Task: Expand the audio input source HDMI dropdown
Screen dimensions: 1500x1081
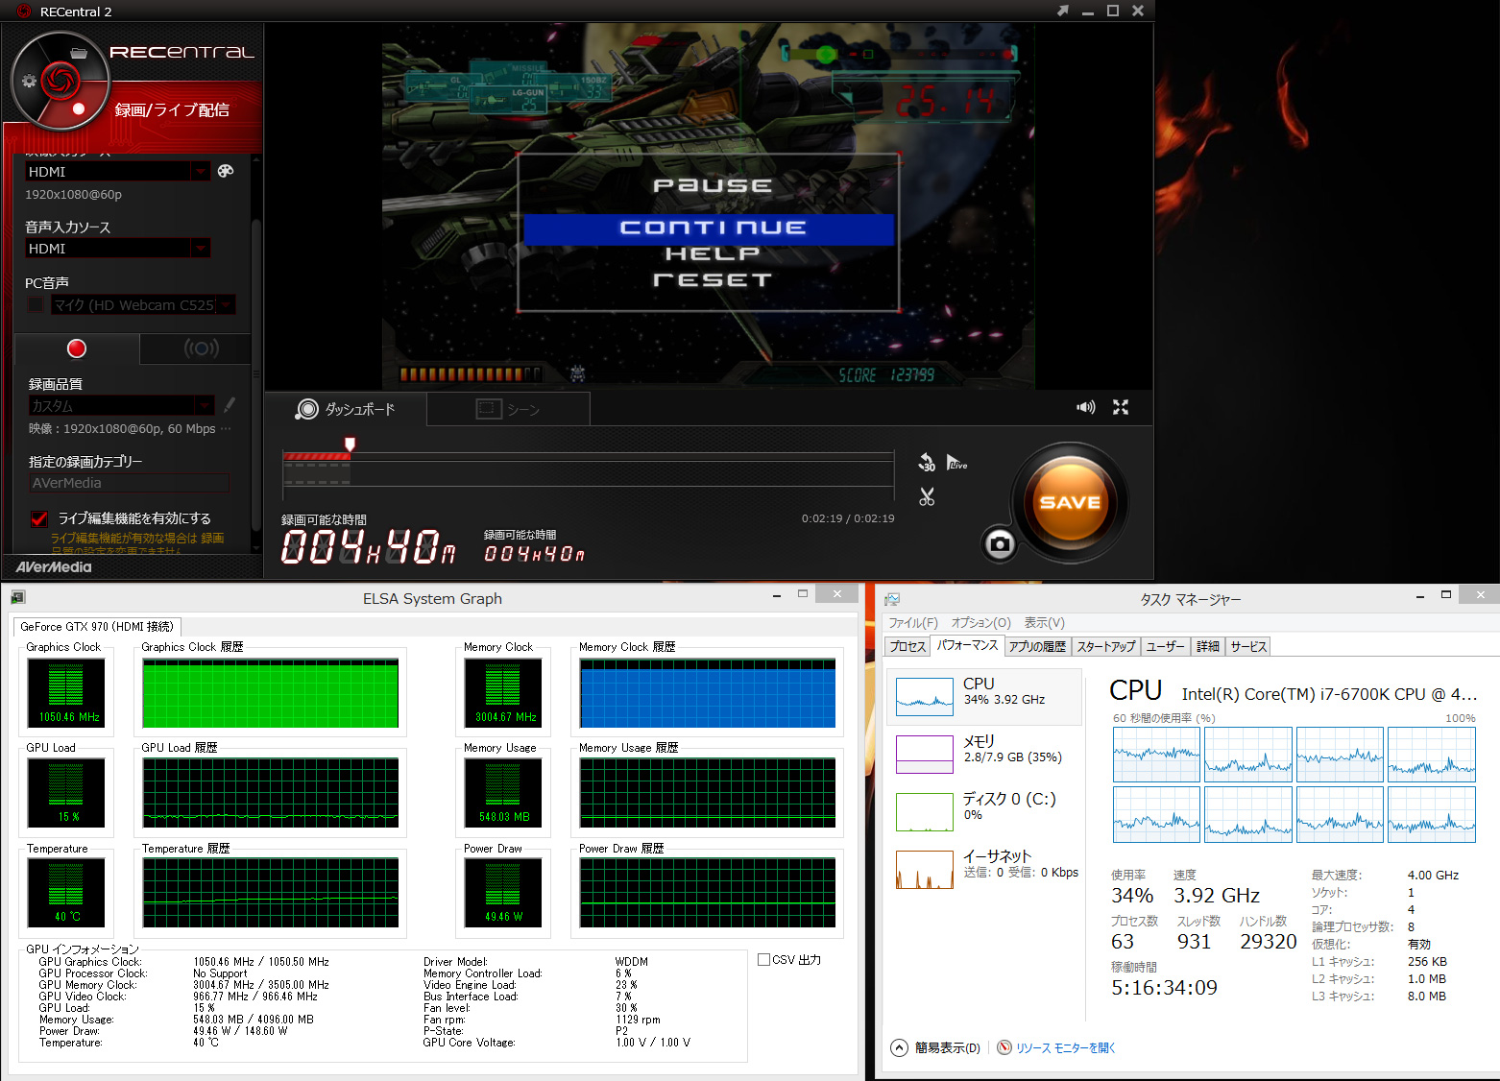Action: tap(201, 249)
